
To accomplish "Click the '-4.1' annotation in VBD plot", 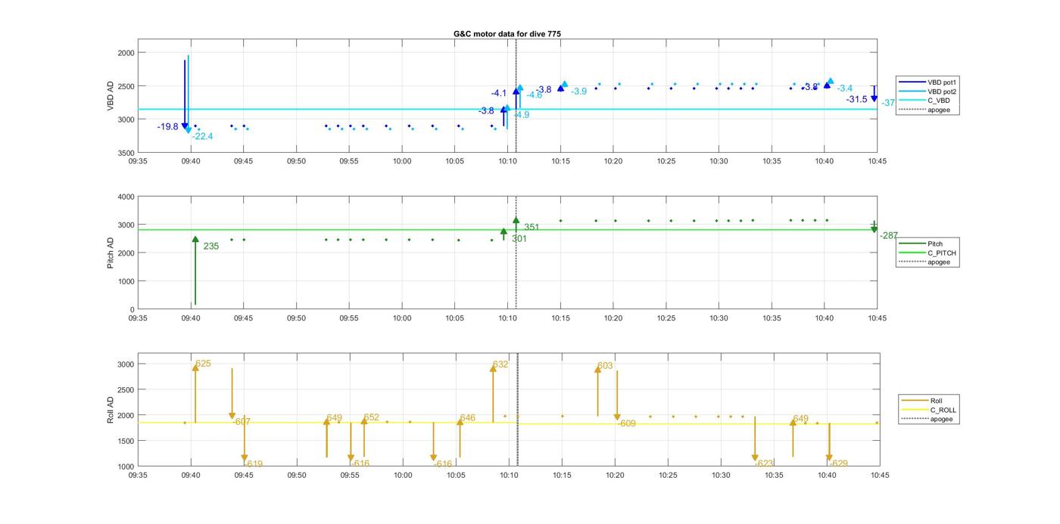I will coord(499,94).
